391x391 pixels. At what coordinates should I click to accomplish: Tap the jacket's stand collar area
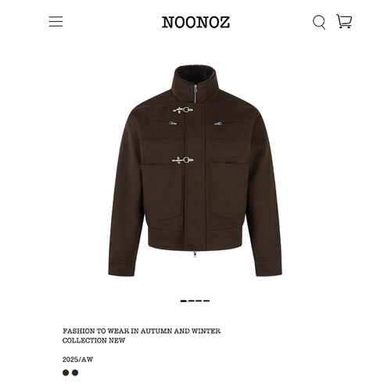click(195, 84)
